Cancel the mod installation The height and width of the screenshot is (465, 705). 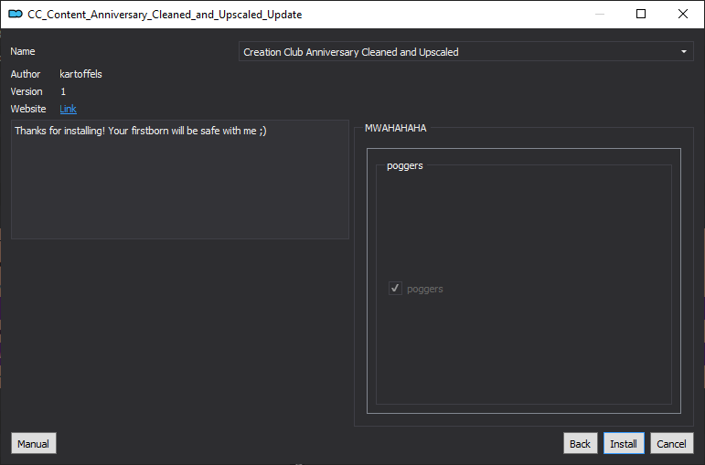(x=671, y=443)
